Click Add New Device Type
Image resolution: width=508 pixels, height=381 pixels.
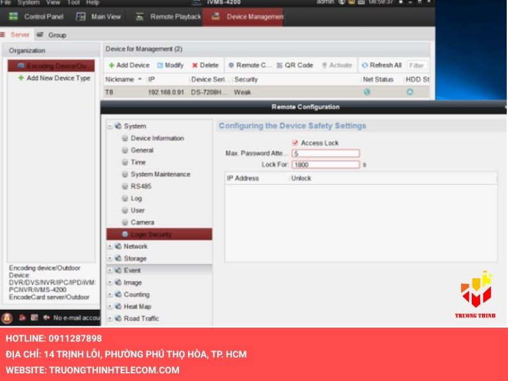coord(55,78)
